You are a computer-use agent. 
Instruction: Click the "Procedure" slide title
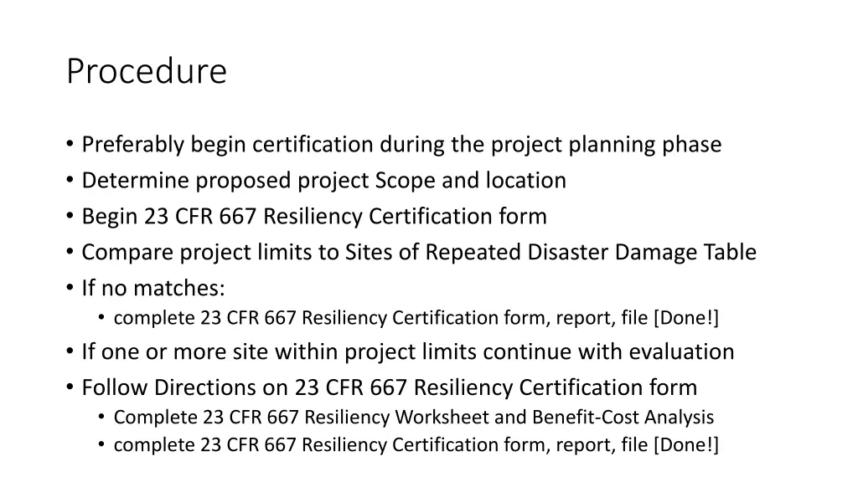coord(147,71)
